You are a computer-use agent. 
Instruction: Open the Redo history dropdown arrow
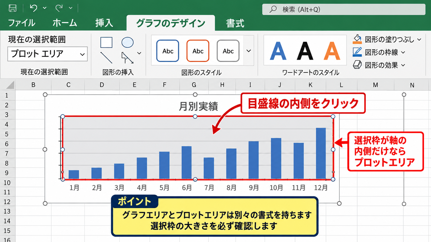coord(70,8)
